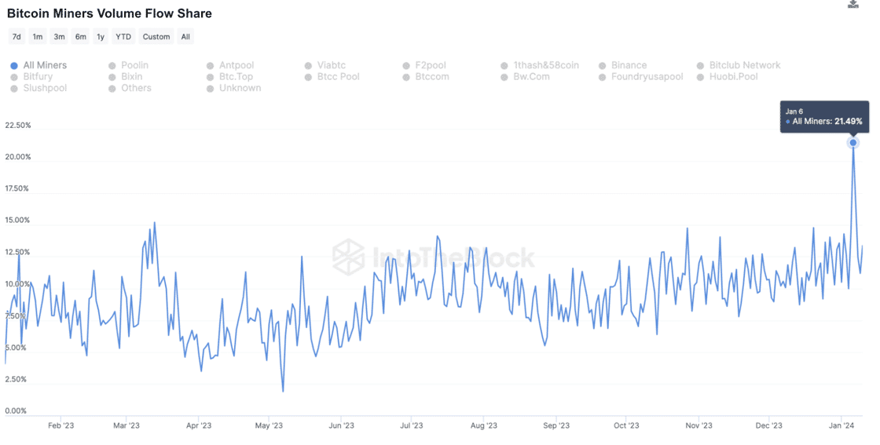Image resolution: width=880 pixels, height=445 pixels.
Task: Click the Jan 6 highlighted data point
Action: [853, 142]
